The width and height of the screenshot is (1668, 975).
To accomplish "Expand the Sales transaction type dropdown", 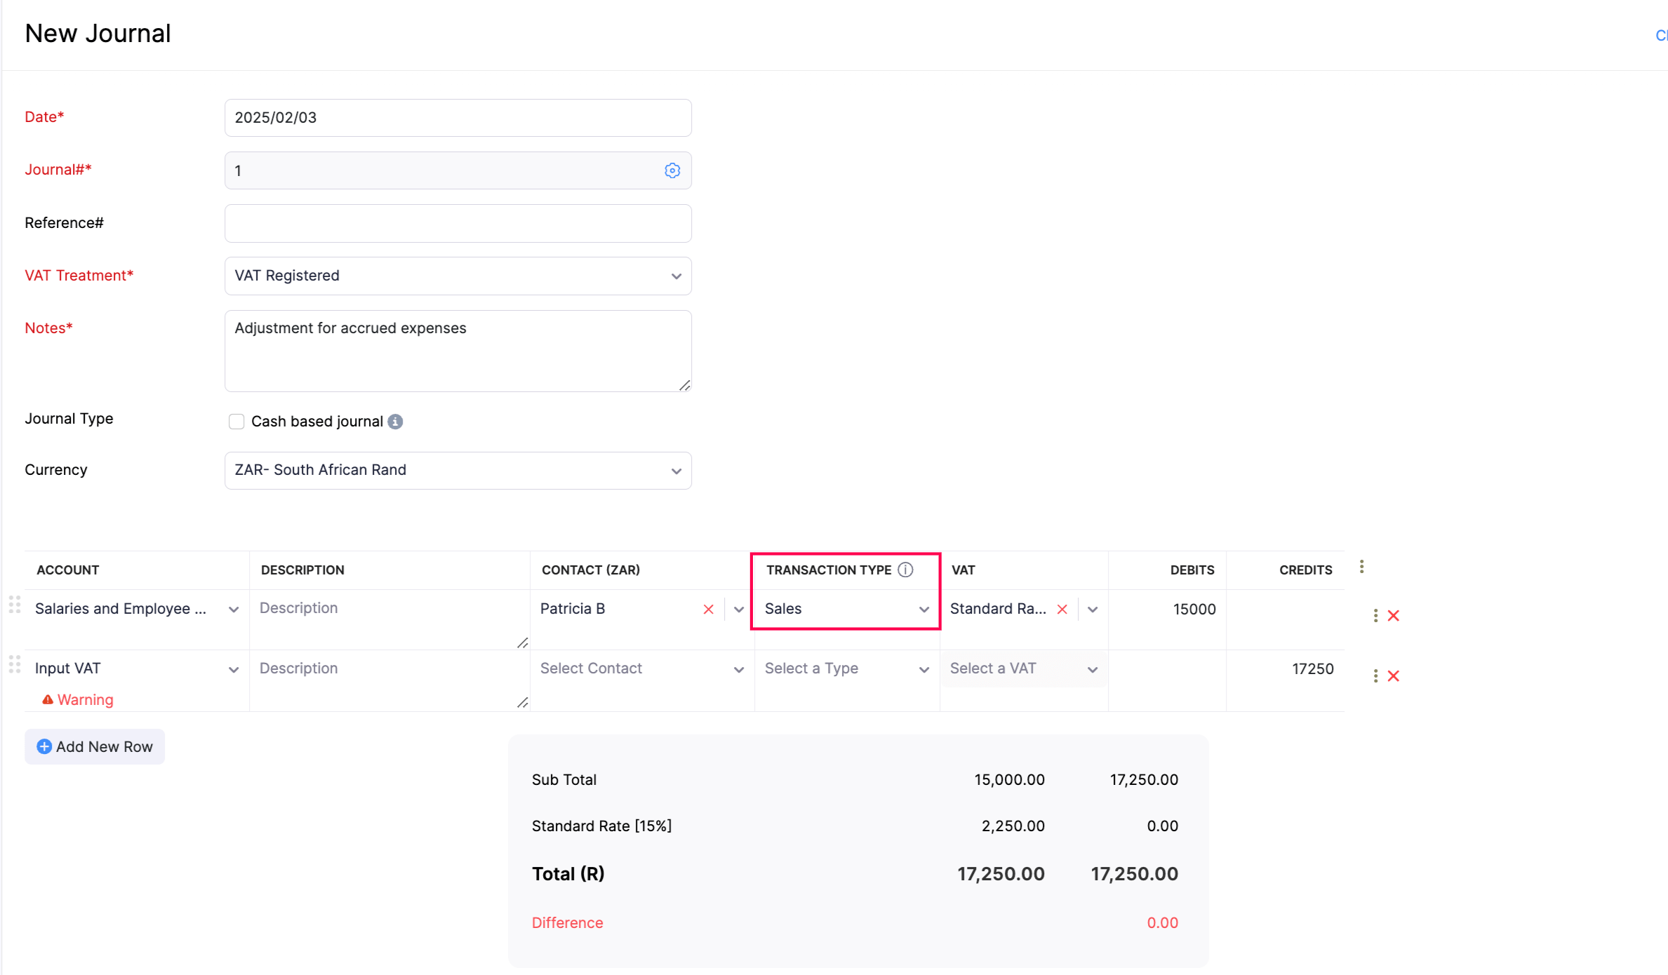I will tap(923, 609).
